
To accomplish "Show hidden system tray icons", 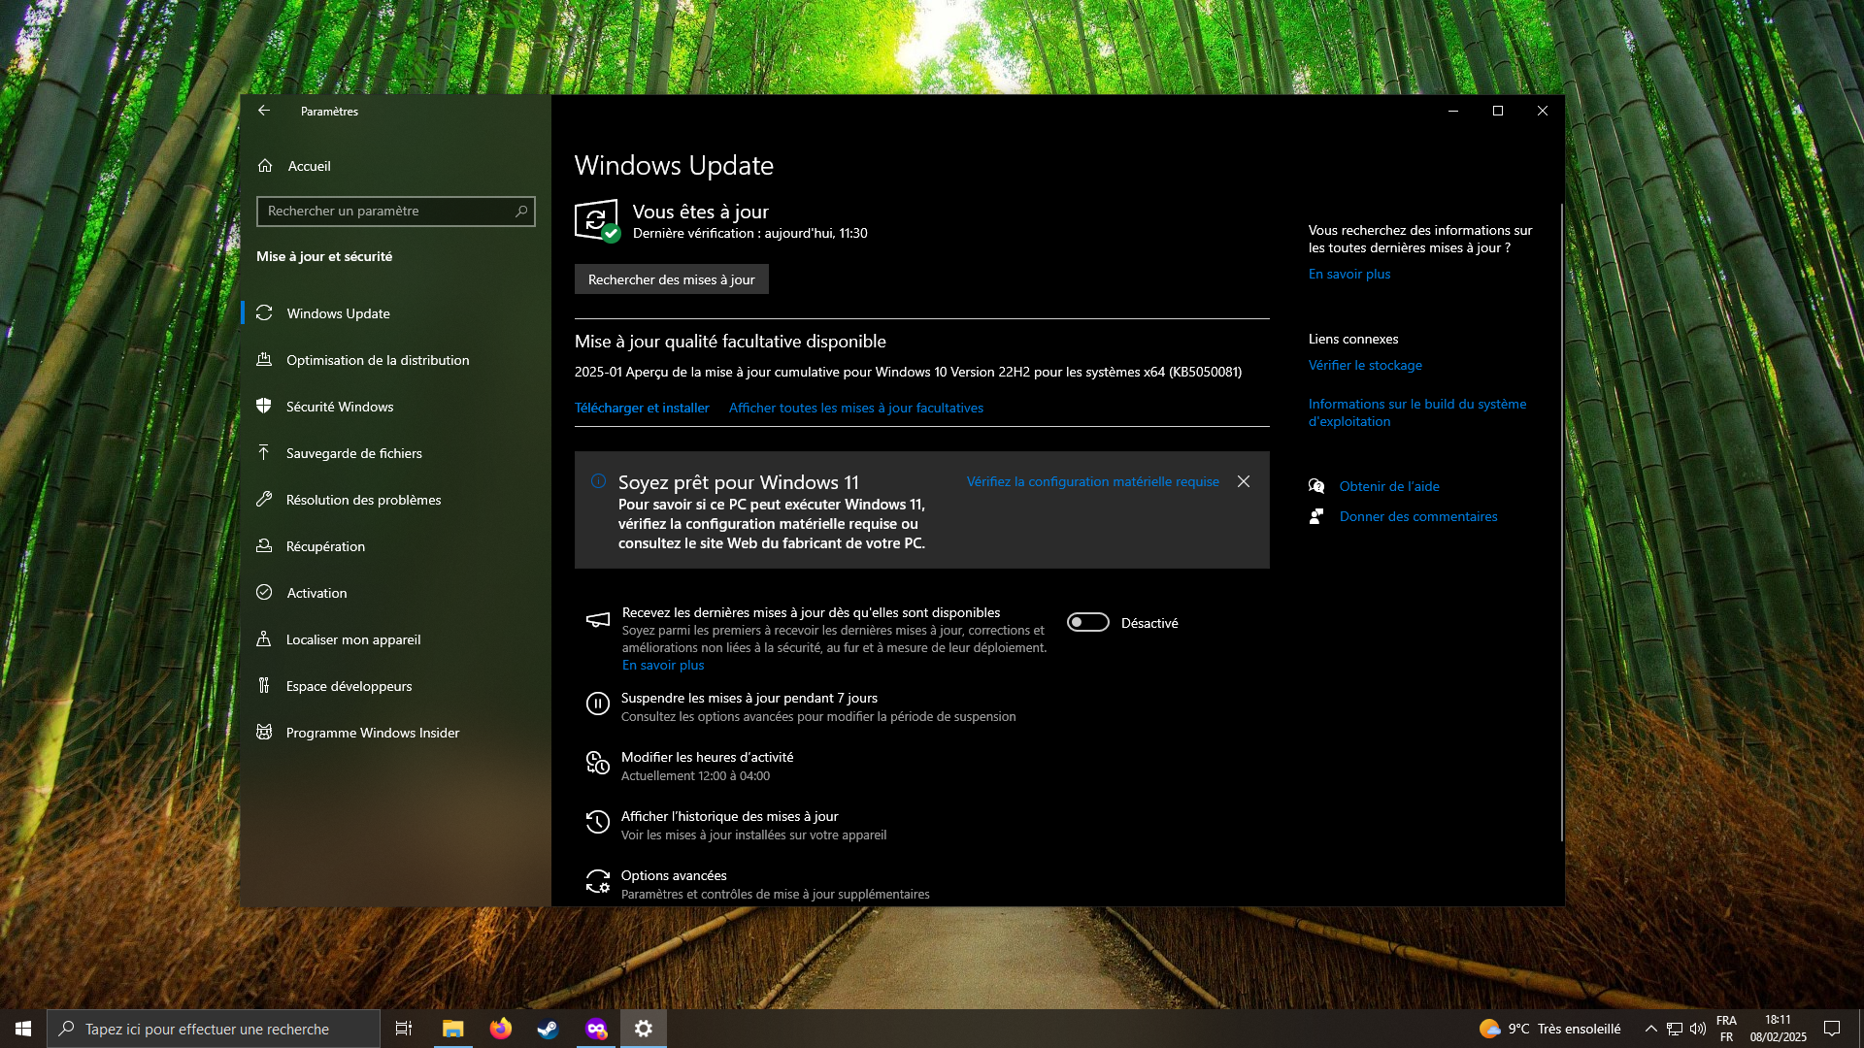I will click(1650, 1029).
